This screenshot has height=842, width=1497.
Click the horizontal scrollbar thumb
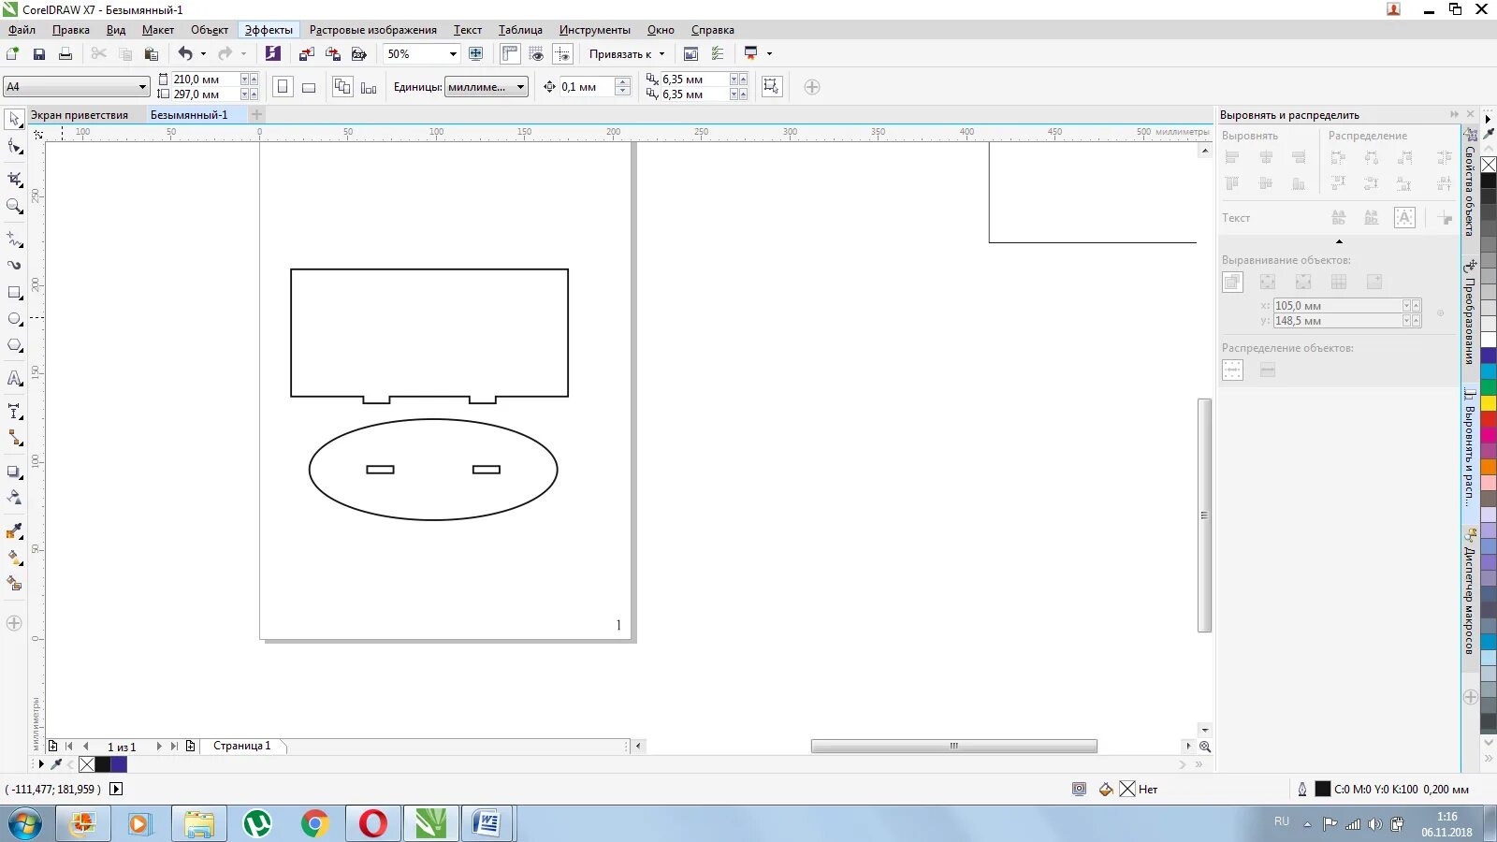tap(953, 746)
